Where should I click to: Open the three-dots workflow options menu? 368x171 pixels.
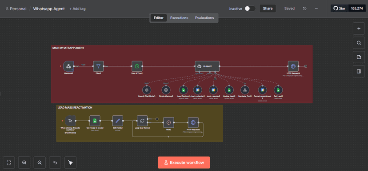point(316,8)
